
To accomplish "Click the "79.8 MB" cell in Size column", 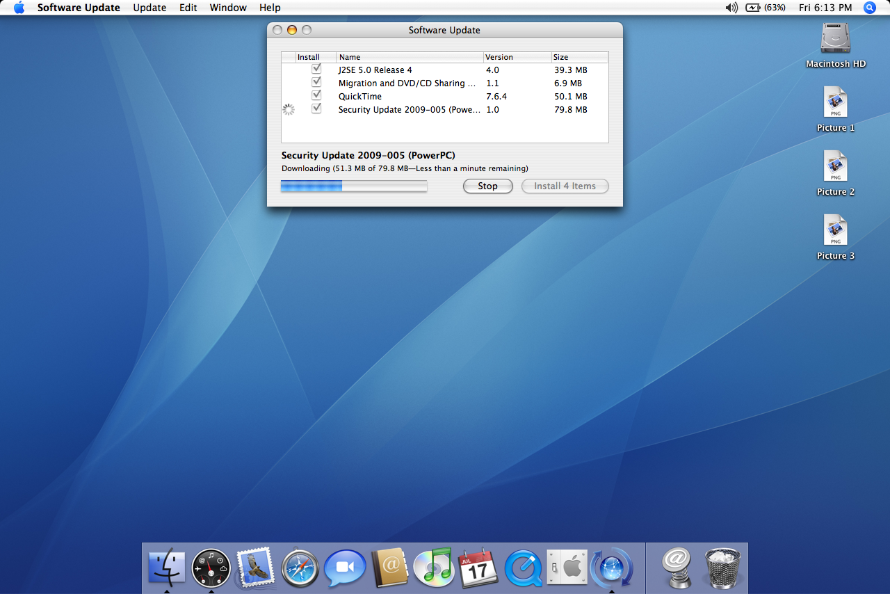I will point(571,110).
